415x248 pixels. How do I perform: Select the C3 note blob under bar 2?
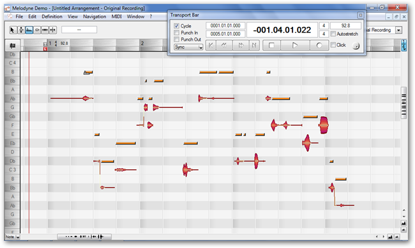[x=186, y=170]
